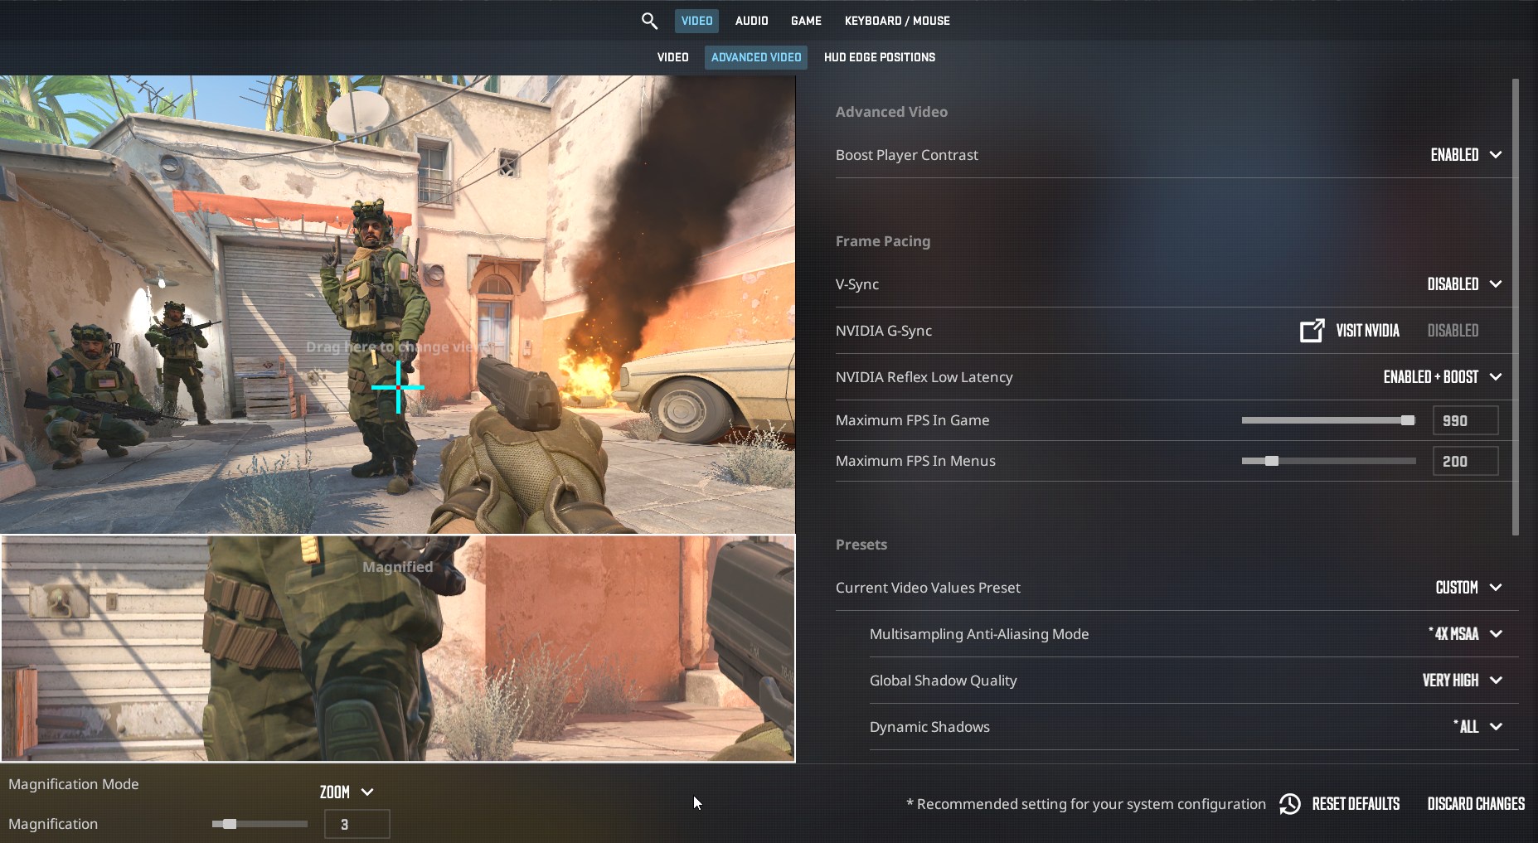This screenshot has height=843, width=1538.
Task: Change the Global Shadow Quality setting
Action: [x=1465, y=680]
